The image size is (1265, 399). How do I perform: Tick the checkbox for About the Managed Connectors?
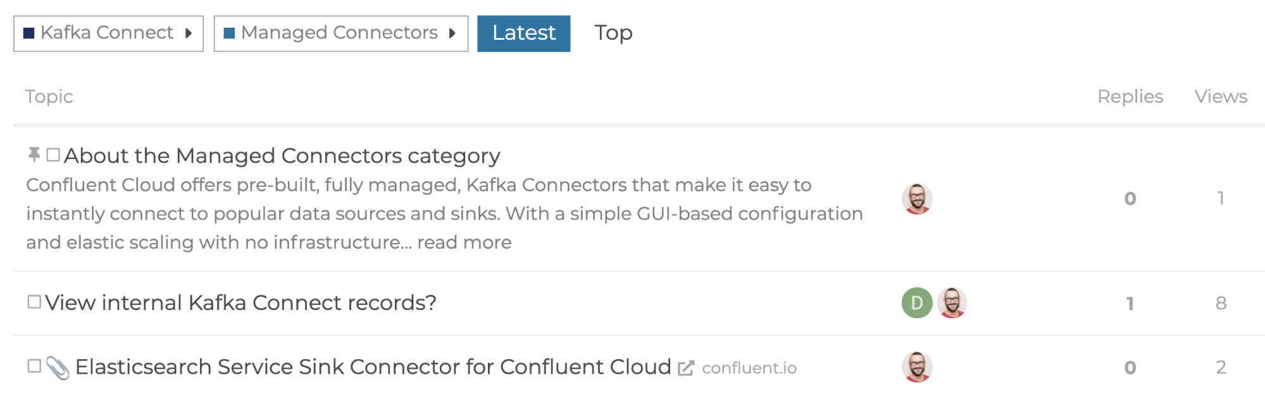tap(53, 155)
